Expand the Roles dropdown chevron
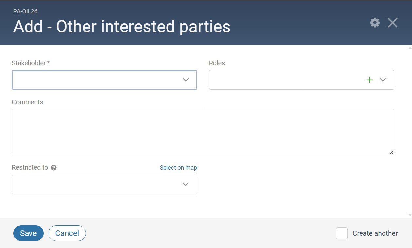This screenshot has height=248, width=412. tap(383, 80)
